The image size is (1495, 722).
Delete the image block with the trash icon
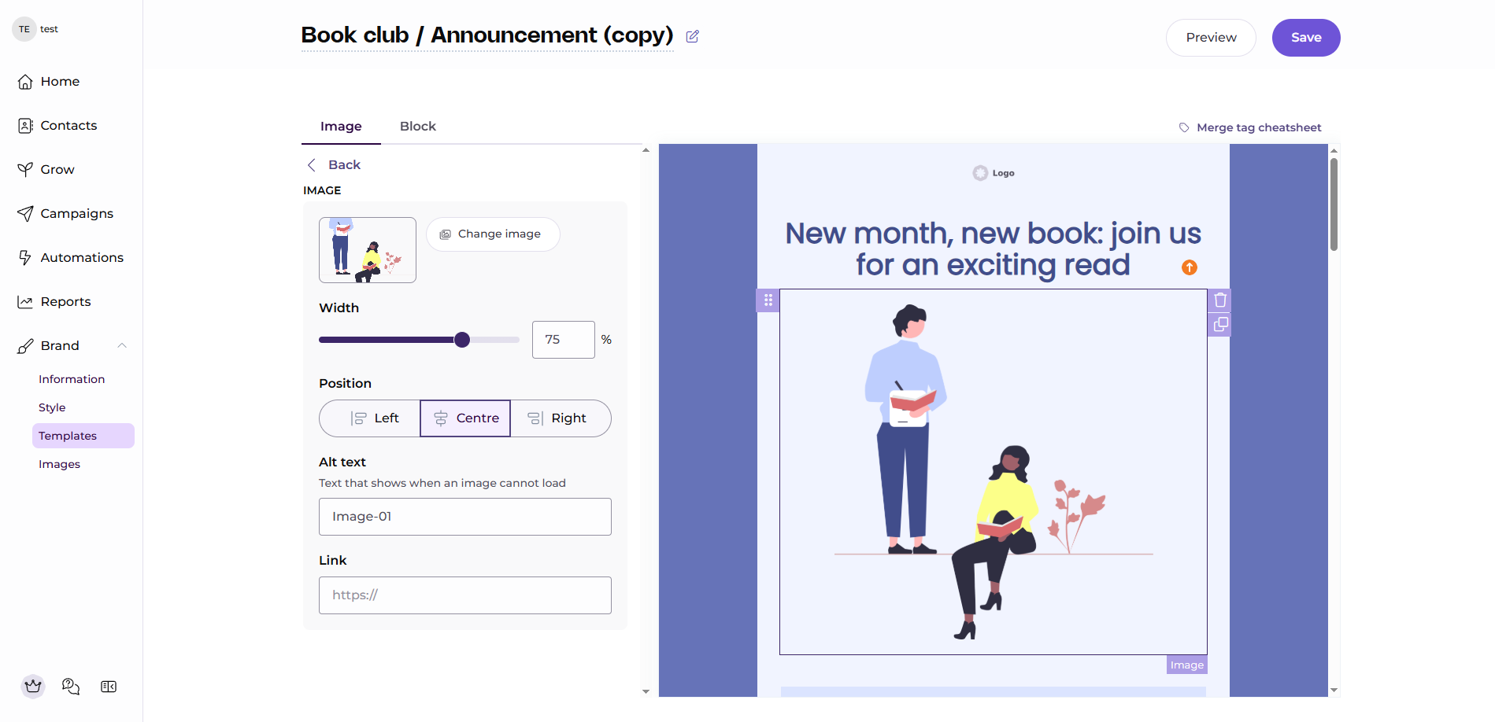coord(1220,300)
